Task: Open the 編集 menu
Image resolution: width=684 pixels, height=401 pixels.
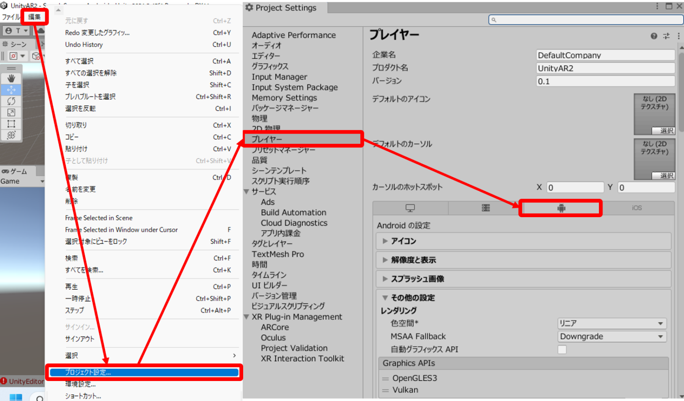Action: point(34,16)
